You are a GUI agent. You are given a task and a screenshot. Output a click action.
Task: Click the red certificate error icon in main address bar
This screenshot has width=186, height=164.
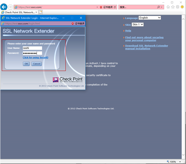pos(101,7)
